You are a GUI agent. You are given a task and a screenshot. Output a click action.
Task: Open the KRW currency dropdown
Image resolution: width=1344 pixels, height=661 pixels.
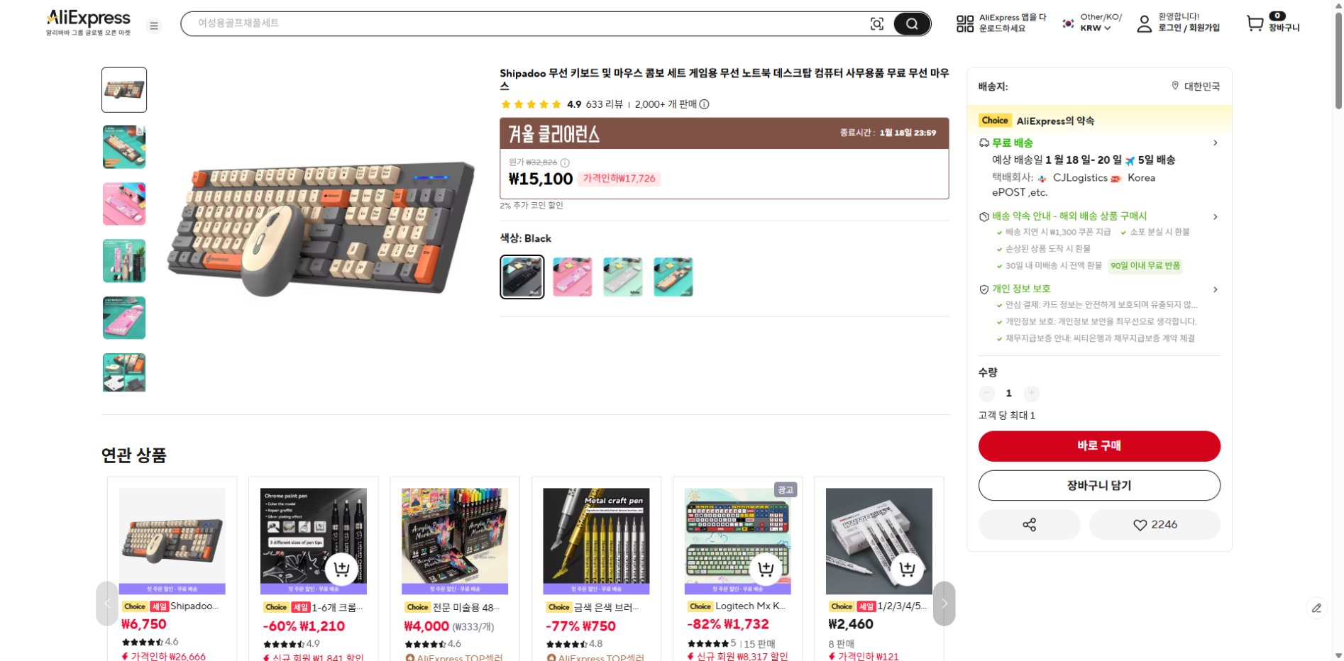tap(1095, 28)
